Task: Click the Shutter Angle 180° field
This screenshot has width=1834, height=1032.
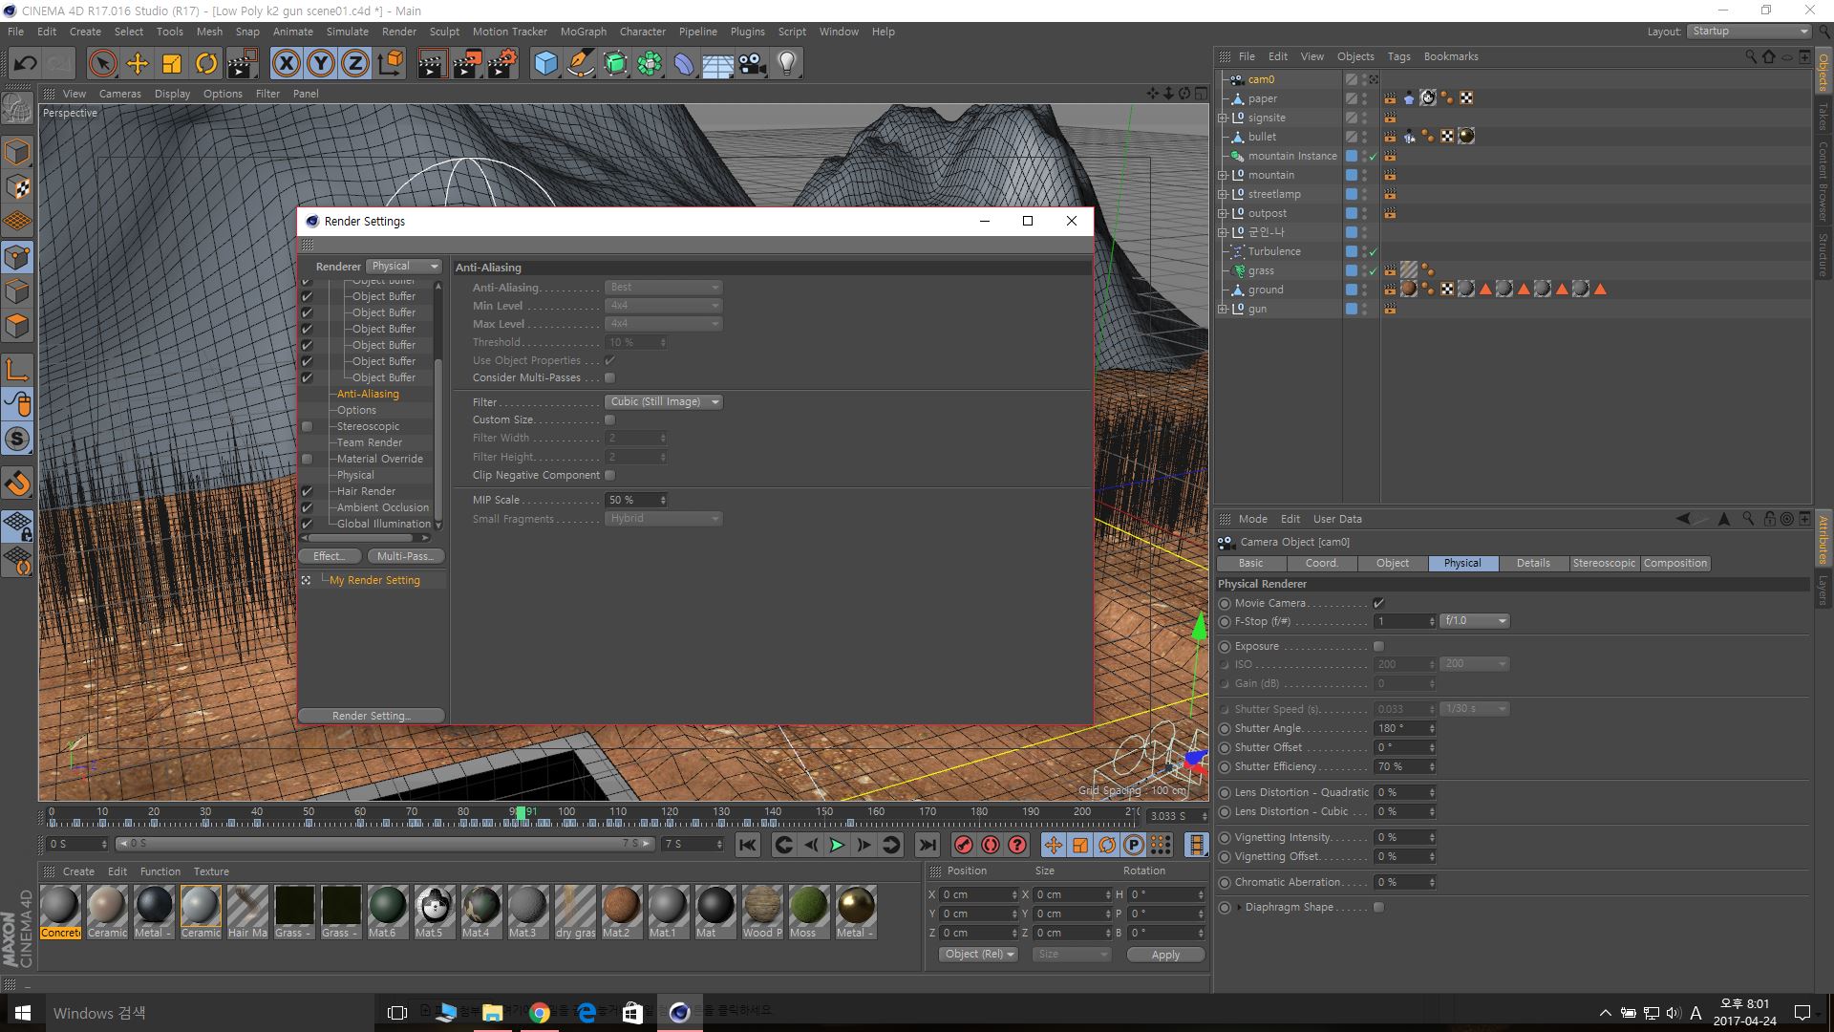Action: click(x=1405, y=728)
